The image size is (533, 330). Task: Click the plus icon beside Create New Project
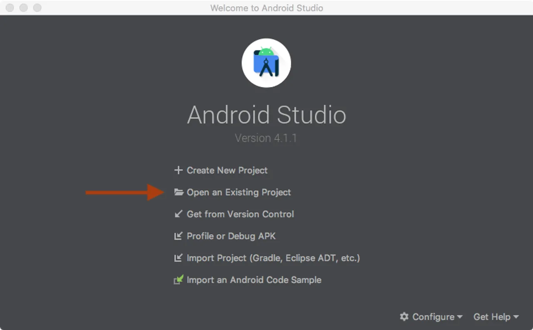[178, 170]
